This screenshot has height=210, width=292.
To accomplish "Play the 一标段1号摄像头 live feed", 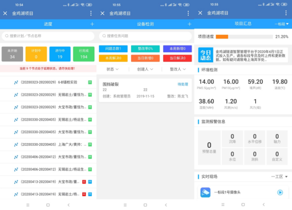I will pos(280,192).
